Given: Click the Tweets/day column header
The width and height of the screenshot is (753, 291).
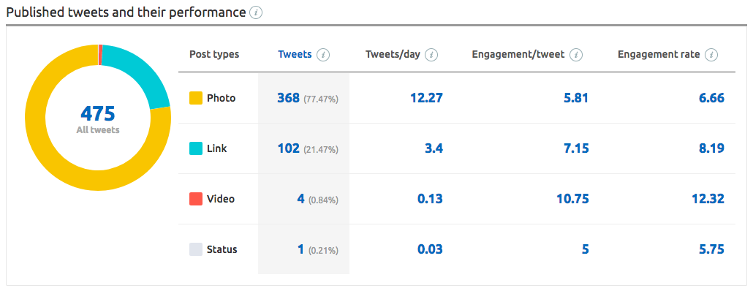Looking at the screenshot, I should coord(393,55).
